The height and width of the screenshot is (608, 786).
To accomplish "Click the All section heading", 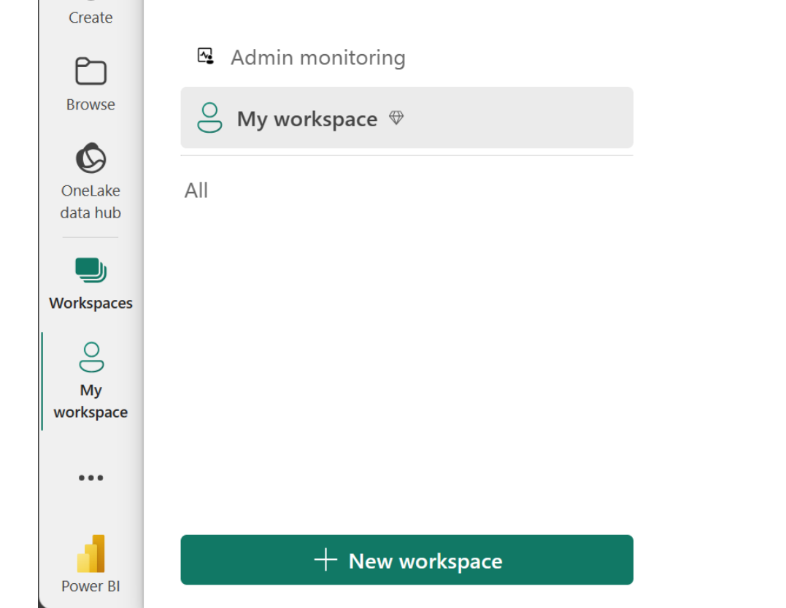I will pyautogui.click(x=196, y=191).
